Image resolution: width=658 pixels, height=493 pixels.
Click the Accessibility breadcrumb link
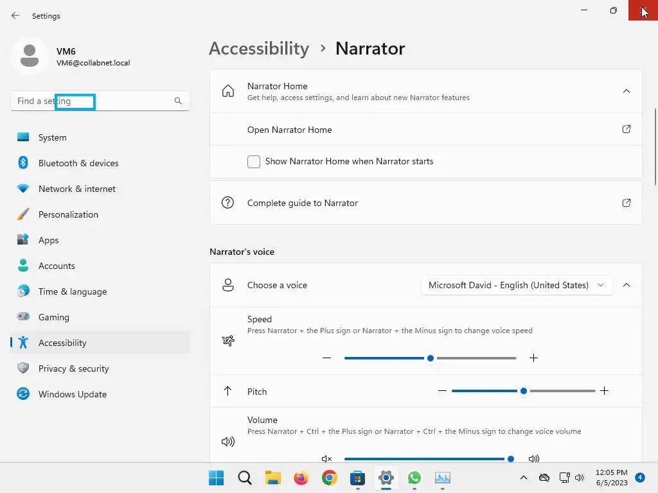coord(259,49)
